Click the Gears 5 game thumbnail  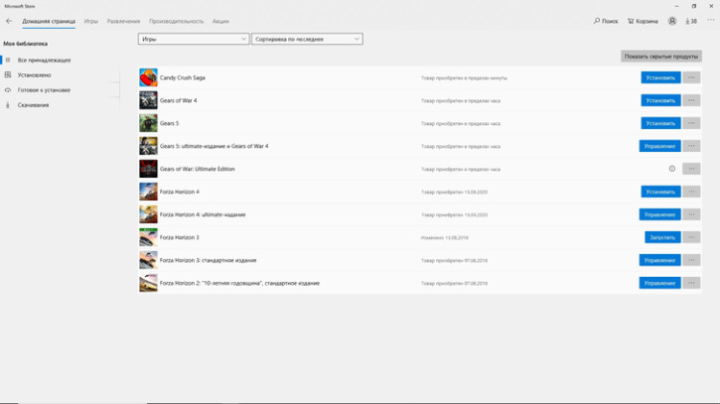pyautogui.click(x=148, y=123)
